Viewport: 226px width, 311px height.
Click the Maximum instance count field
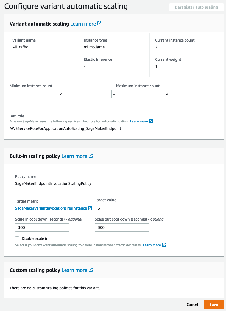click(167, 94)
